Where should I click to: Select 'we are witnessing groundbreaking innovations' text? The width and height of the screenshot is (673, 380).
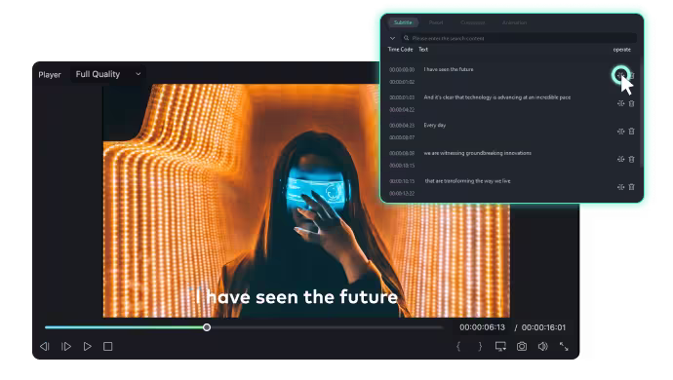click(477, 153)
